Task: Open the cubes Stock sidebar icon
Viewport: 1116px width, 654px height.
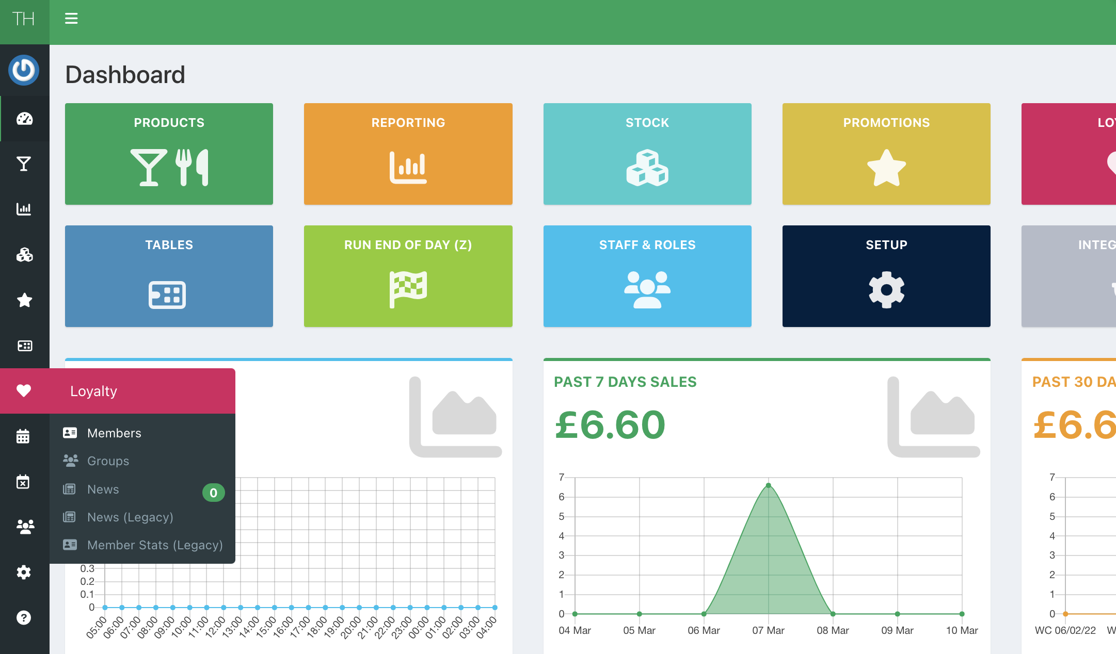Action: coord(24,254)
